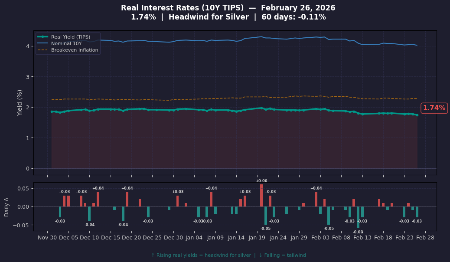Click the falling equals tailwind footer text
Screen dimensions: 450x262
coord(283,255)
